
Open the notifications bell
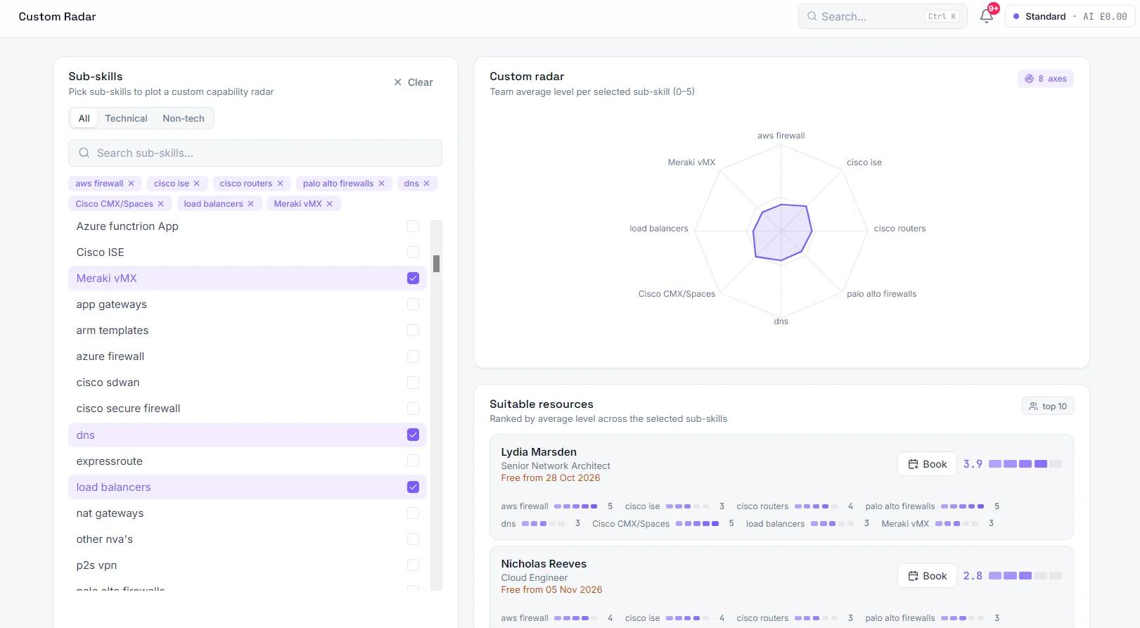click(986, 16)
